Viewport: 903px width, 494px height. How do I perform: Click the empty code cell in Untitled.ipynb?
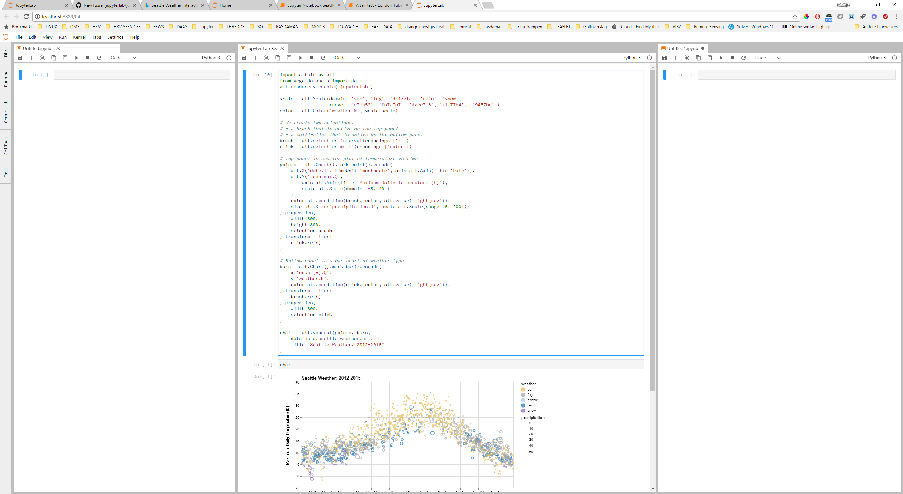142,74
